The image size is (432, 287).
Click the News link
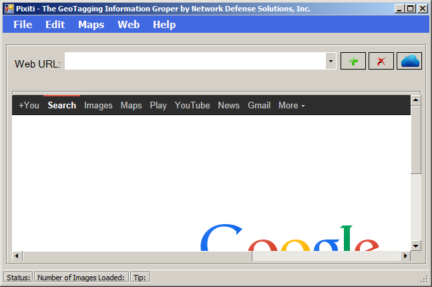pos(228,105)
